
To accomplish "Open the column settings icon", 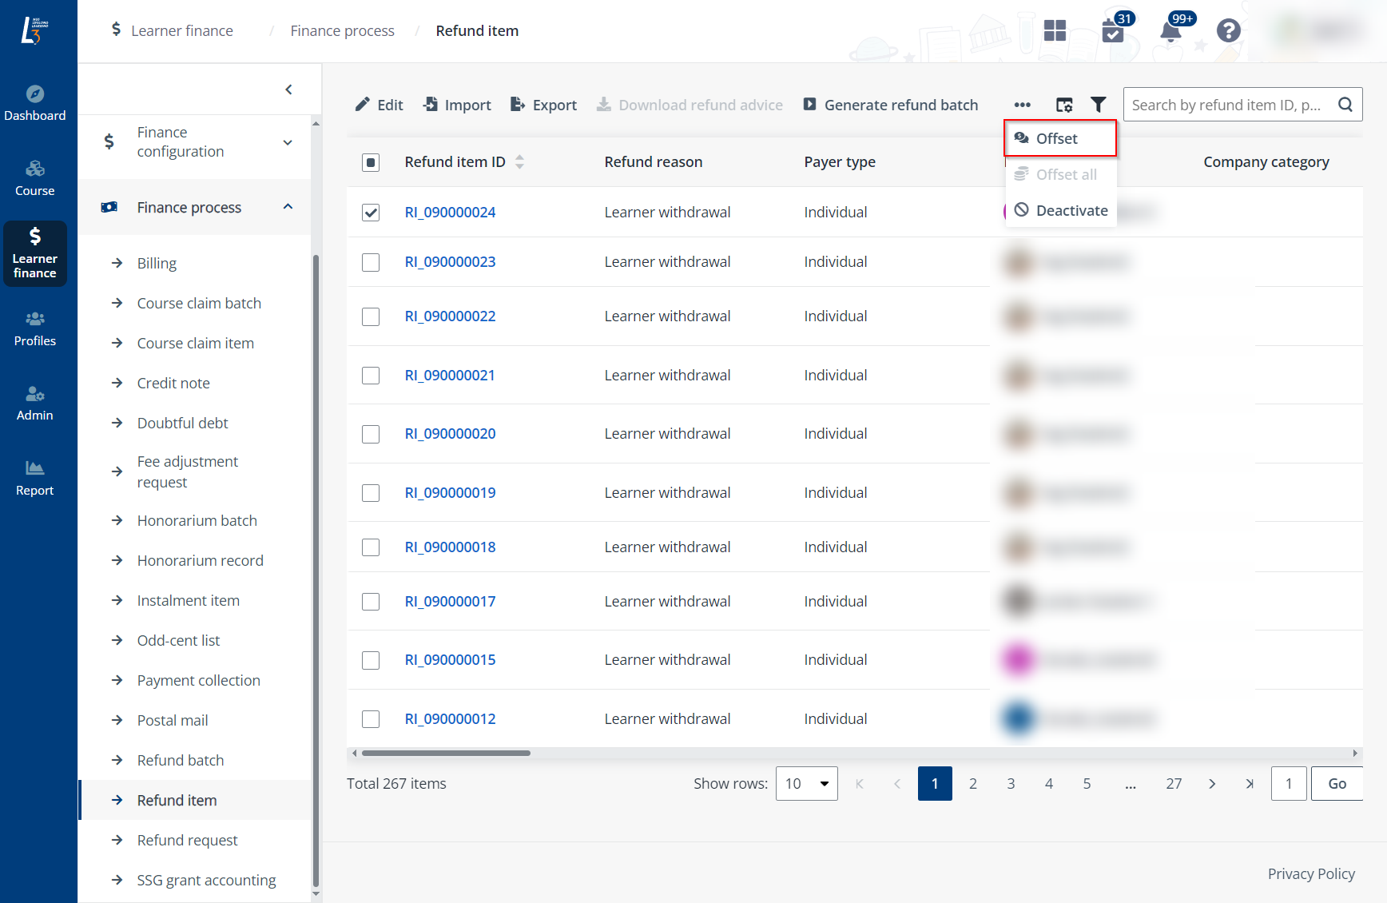I will click(1063, 105).
